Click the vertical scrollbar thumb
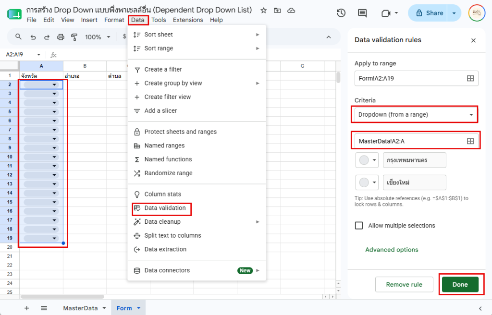 [x=338, y=77]
